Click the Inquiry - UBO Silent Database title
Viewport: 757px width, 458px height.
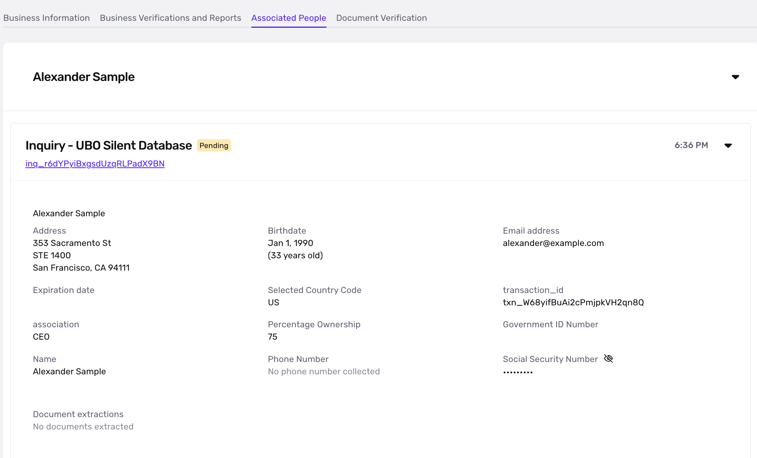(108, 146)
